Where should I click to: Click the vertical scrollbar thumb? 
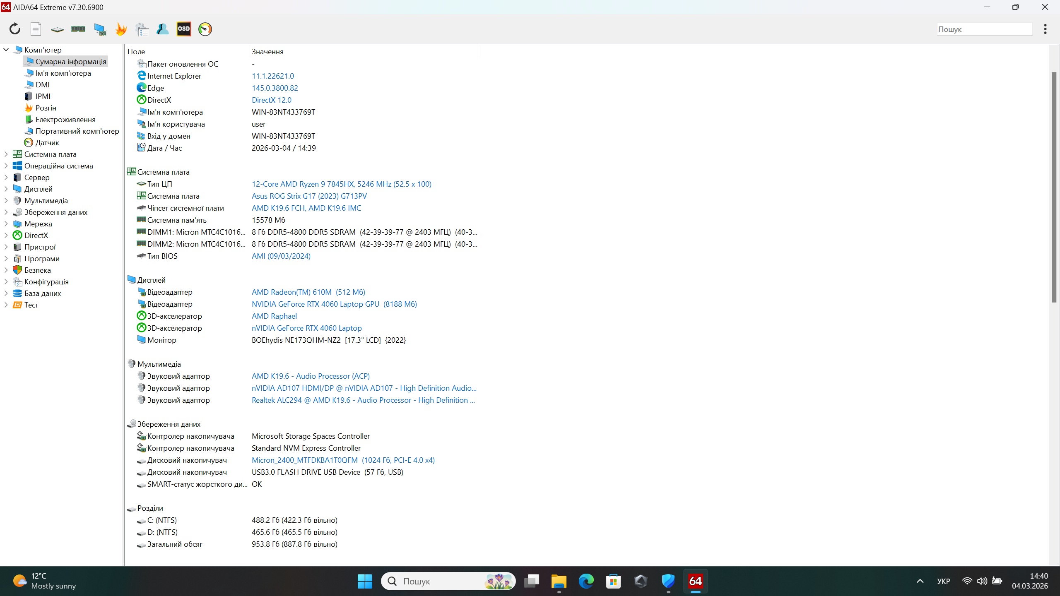pos(1054,186)
